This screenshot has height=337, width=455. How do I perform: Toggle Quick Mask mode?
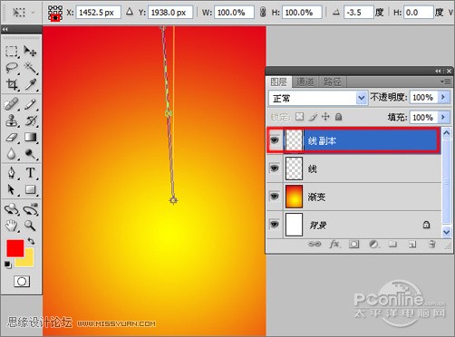22,281
